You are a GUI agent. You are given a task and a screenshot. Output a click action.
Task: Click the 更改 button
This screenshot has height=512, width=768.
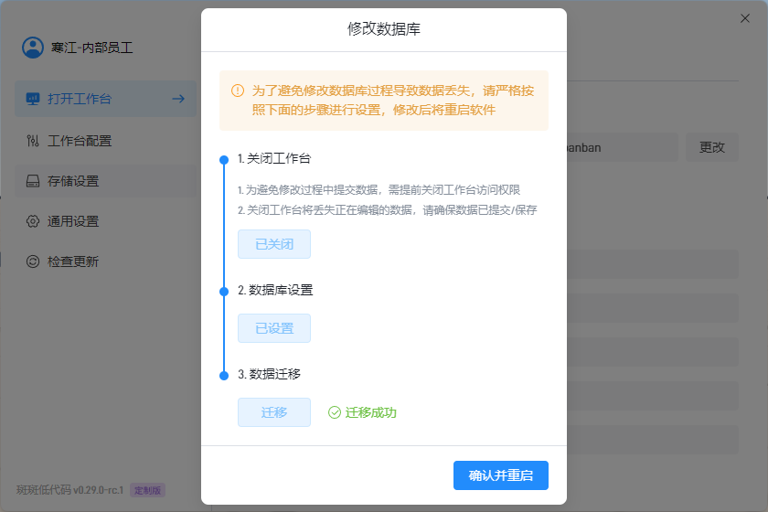click(711, 147)
